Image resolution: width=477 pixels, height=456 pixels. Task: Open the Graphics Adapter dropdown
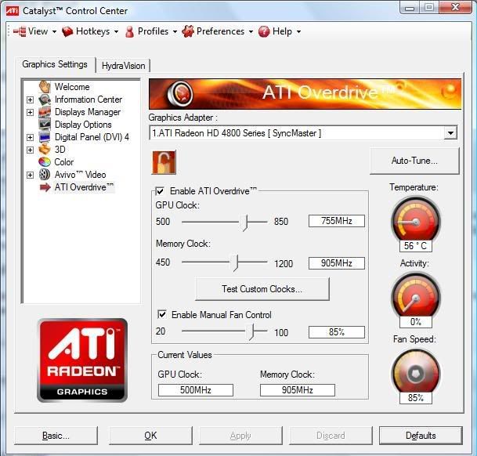[450, 133]
